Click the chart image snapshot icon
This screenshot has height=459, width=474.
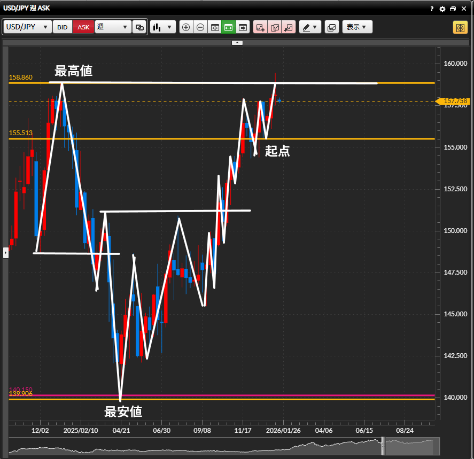pyautogui.click(x=332, y=27)
